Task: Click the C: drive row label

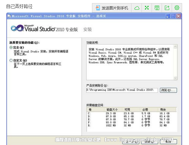Action: pyautogui.click(x=89, y=113)
